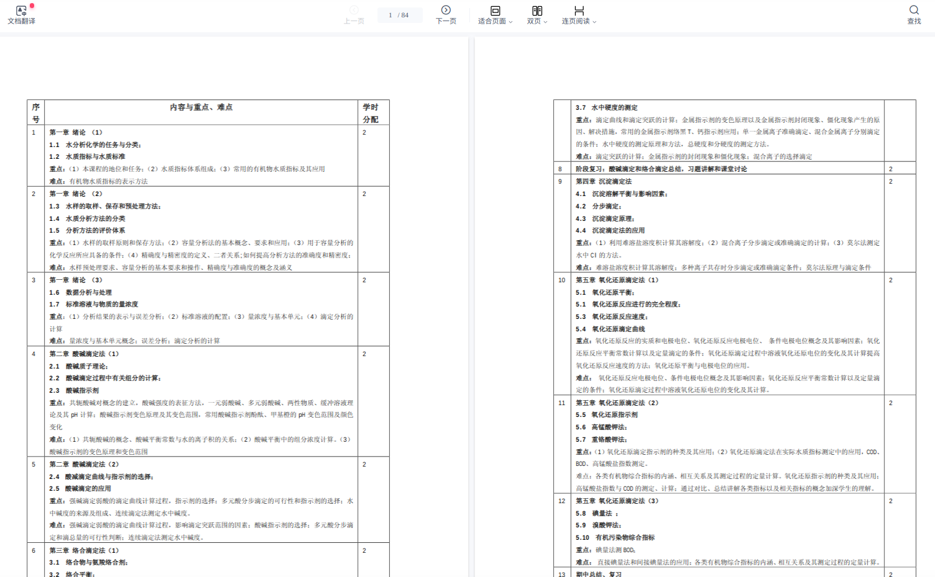
Task: Click the 查找 text label
Action: coord(914,21)
